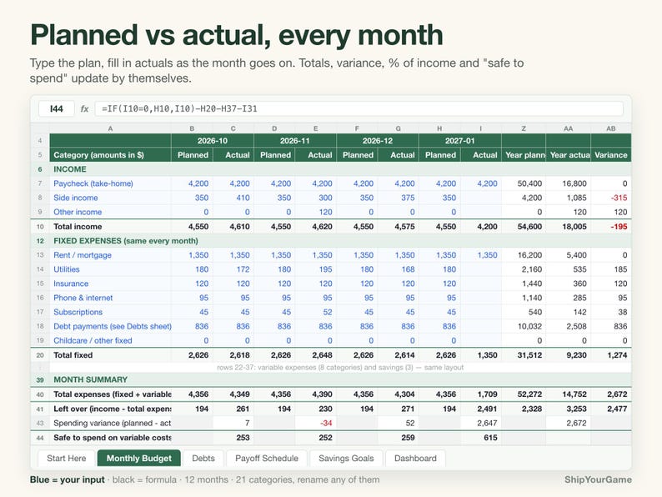
Task: Select row 44 header
Action: (40, 438)
